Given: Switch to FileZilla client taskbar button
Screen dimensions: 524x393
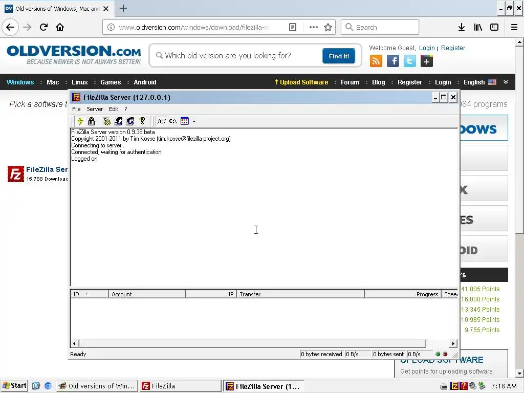Looking at the screenshot, I should (x=181, y=386).
